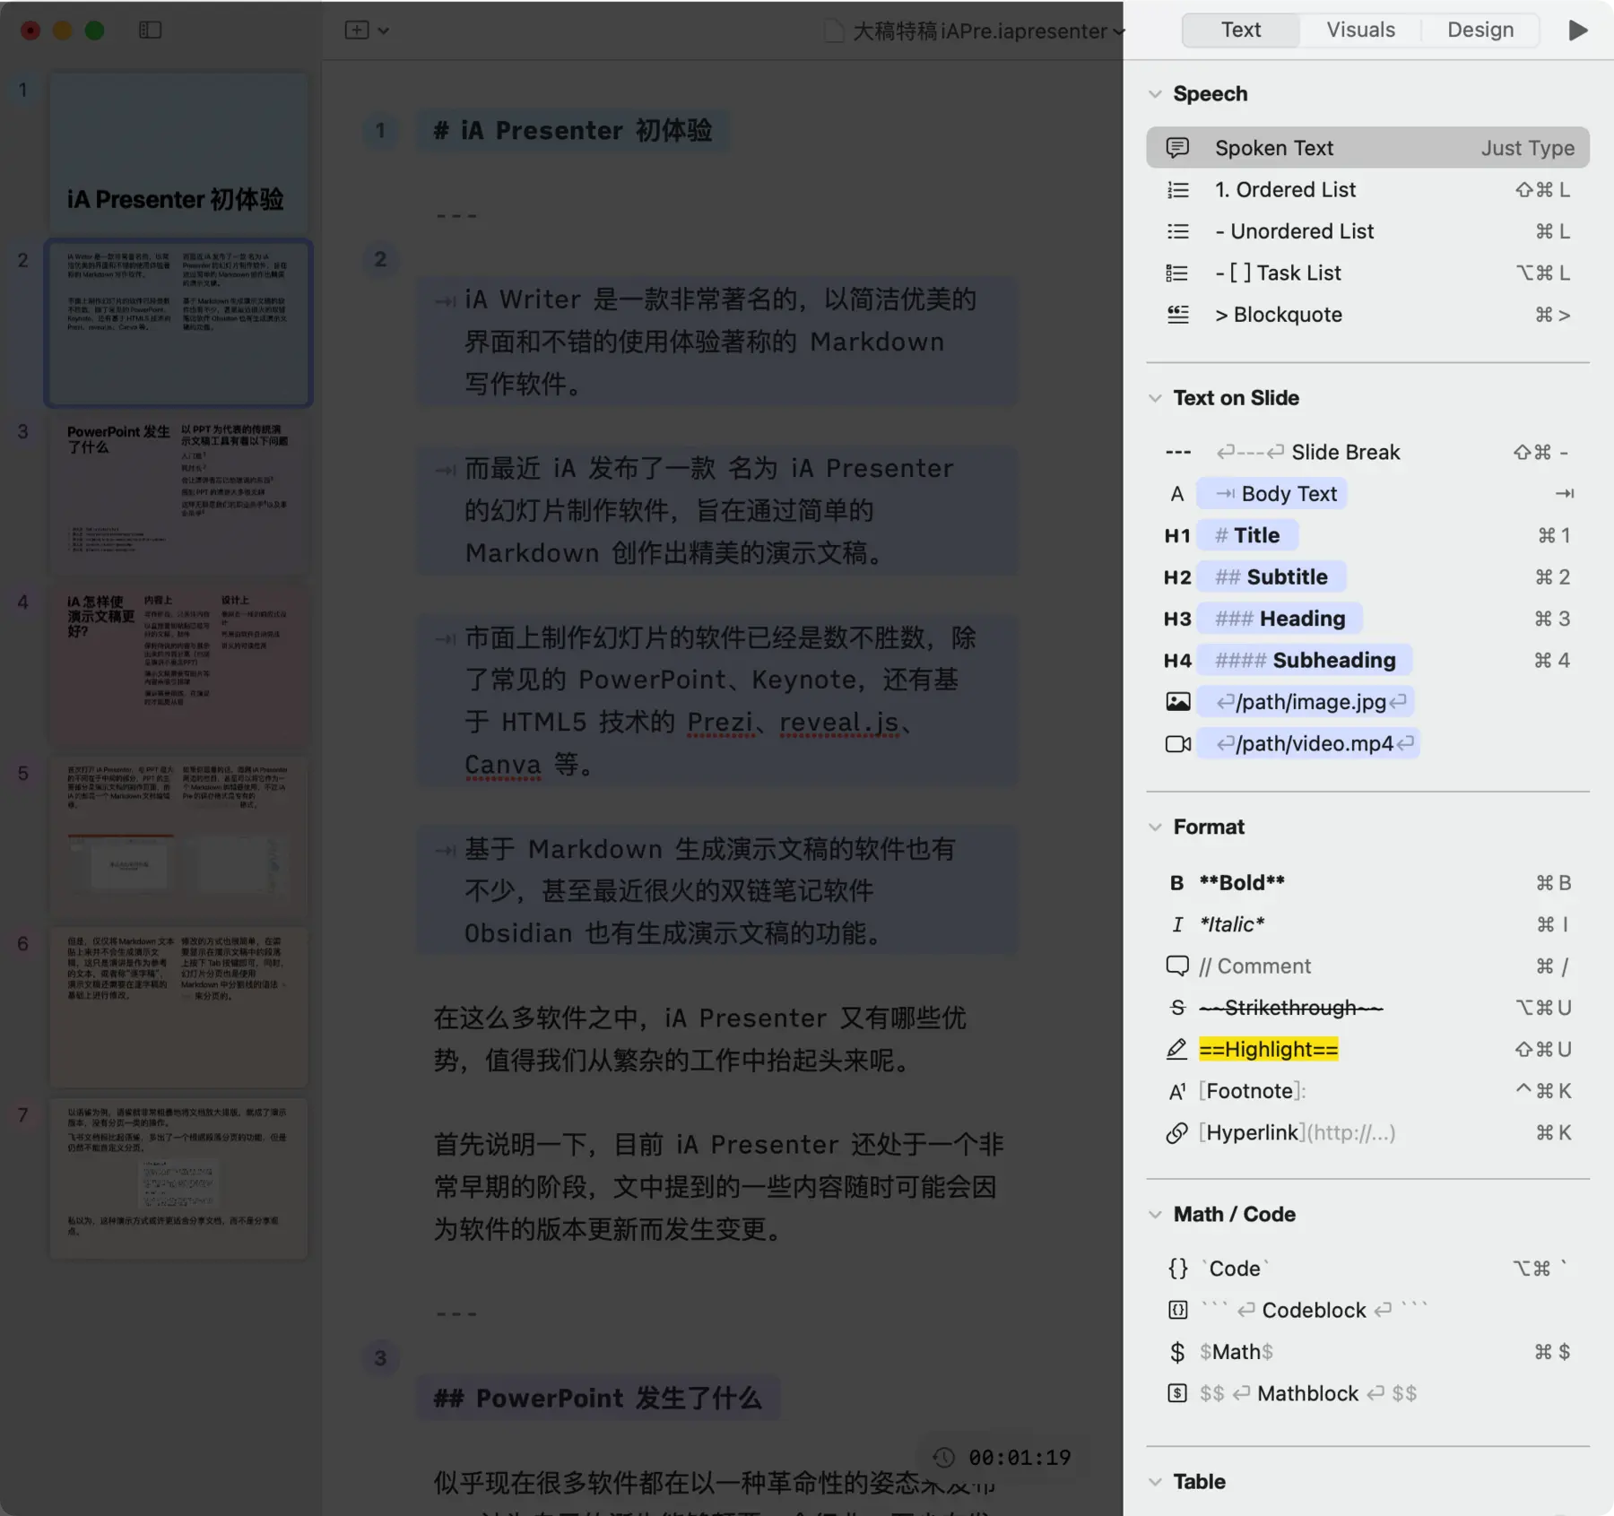Select the Spoken Text option
Viewport: 1614px width, 1516px height.
(x=1367, y=147)
